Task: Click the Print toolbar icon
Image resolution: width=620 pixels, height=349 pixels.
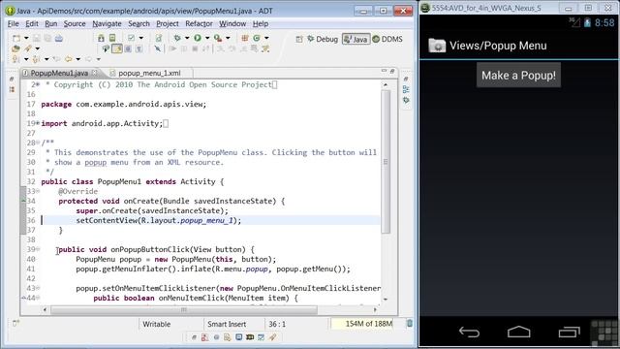Action: (59, 39)
